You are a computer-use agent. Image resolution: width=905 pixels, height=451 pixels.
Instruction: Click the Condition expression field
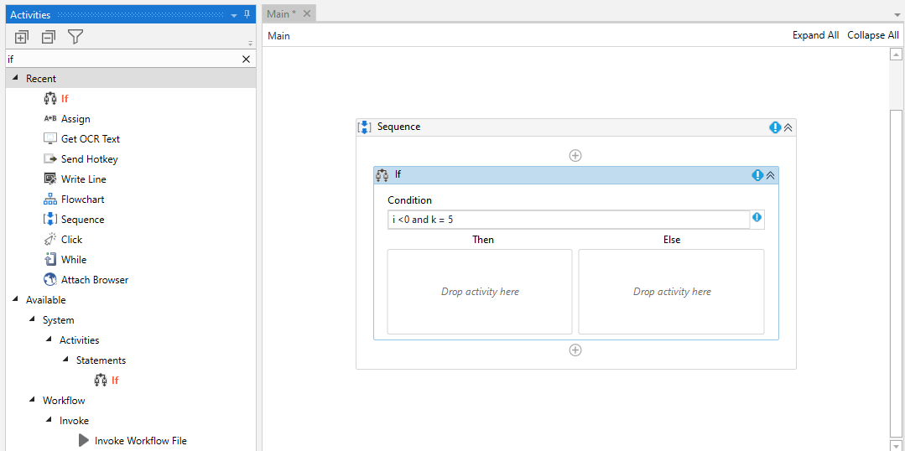pos(569,220)
